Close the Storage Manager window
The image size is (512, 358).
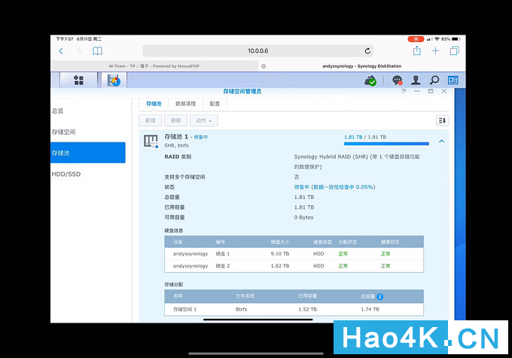tap(444, 91)
